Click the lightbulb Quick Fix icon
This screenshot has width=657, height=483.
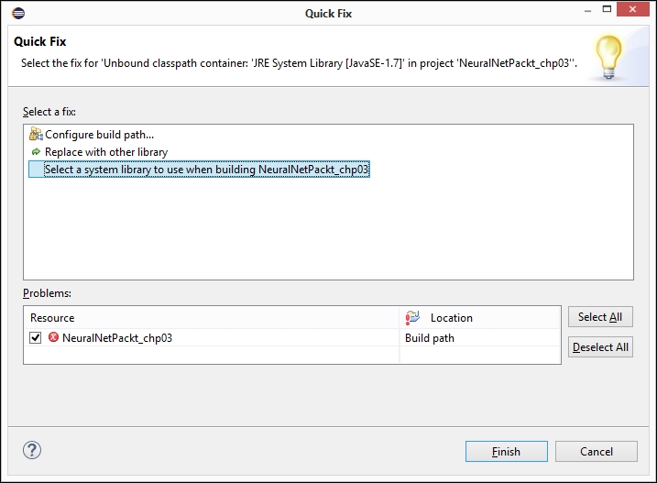(x=610, y=57)
